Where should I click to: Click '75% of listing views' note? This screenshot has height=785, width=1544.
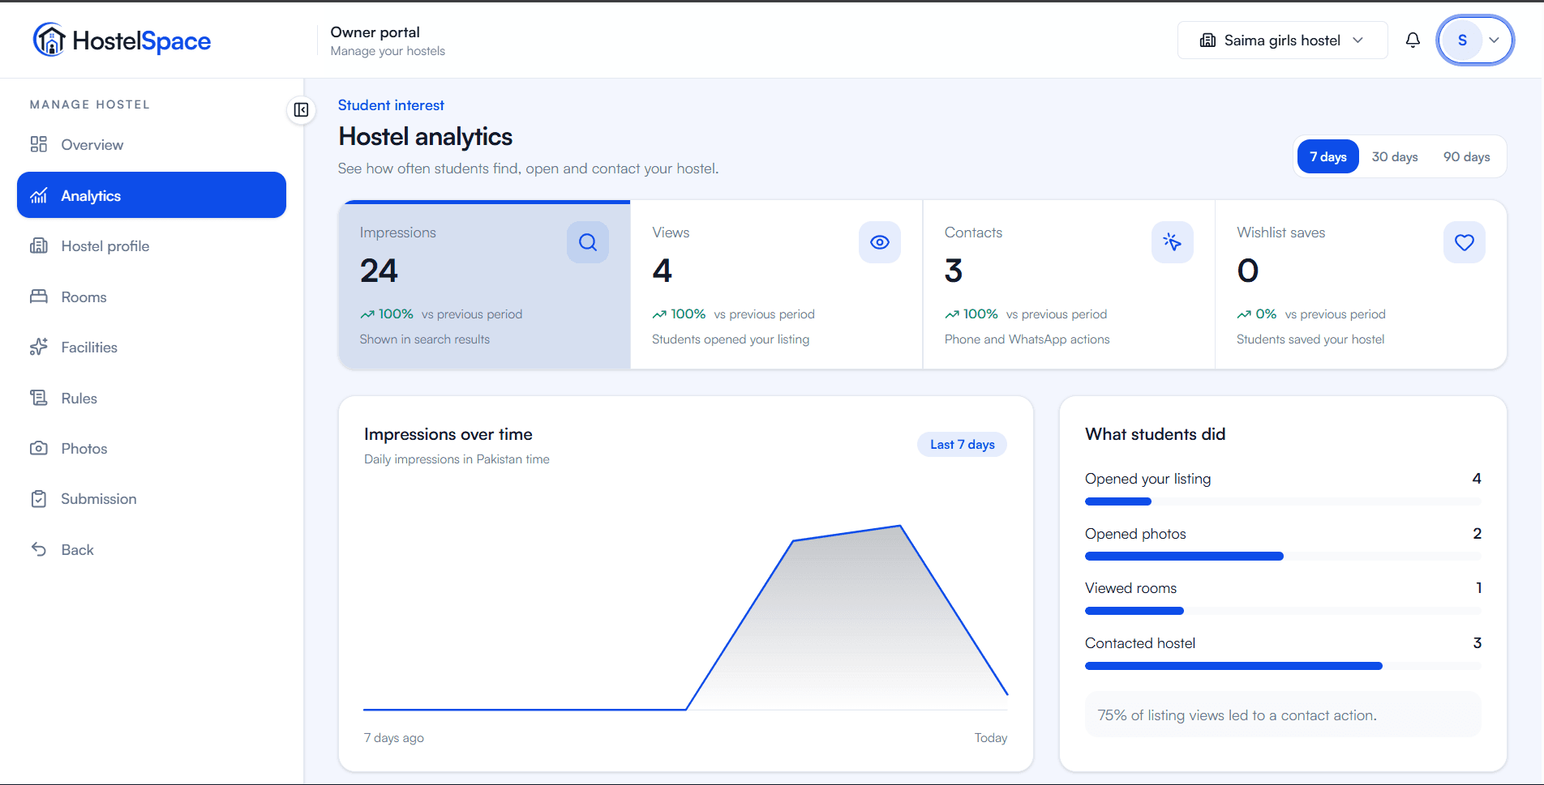[1283, 715]
